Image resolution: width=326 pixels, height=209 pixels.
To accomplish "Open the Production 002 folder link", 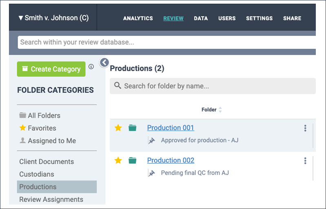I will click(x=171, y=160).
